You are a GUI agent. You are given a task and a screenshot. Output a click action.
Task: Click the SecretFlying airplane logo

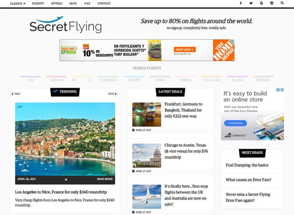coord(65,24)
